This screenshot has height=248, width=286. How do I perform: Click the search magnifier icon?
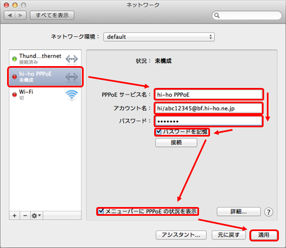click(x=217, y=15)
